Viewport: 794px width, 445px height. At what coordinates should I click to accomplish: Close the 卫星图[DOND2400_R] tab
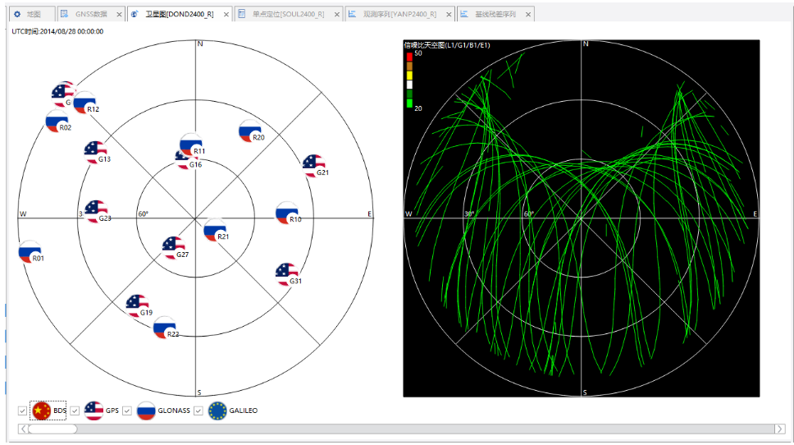(226, 15)
